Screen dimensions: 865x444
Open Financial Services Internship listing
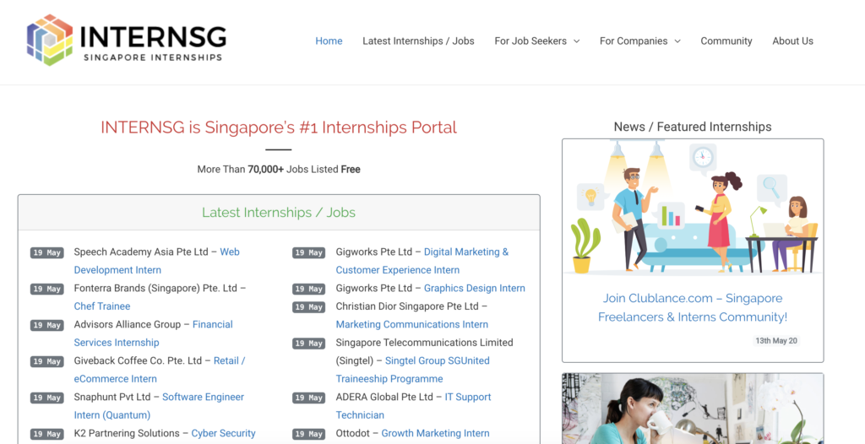pos(154,333)
